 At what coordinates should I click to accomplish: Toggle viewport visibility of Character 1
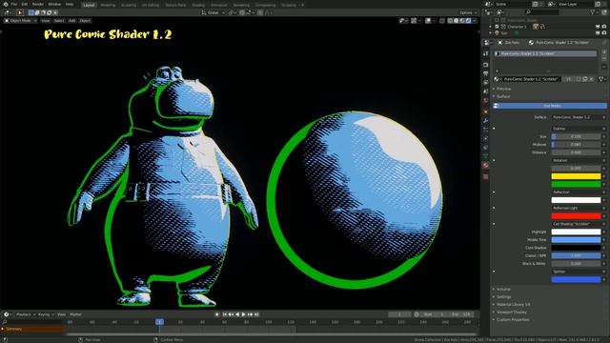click(598, 27)
